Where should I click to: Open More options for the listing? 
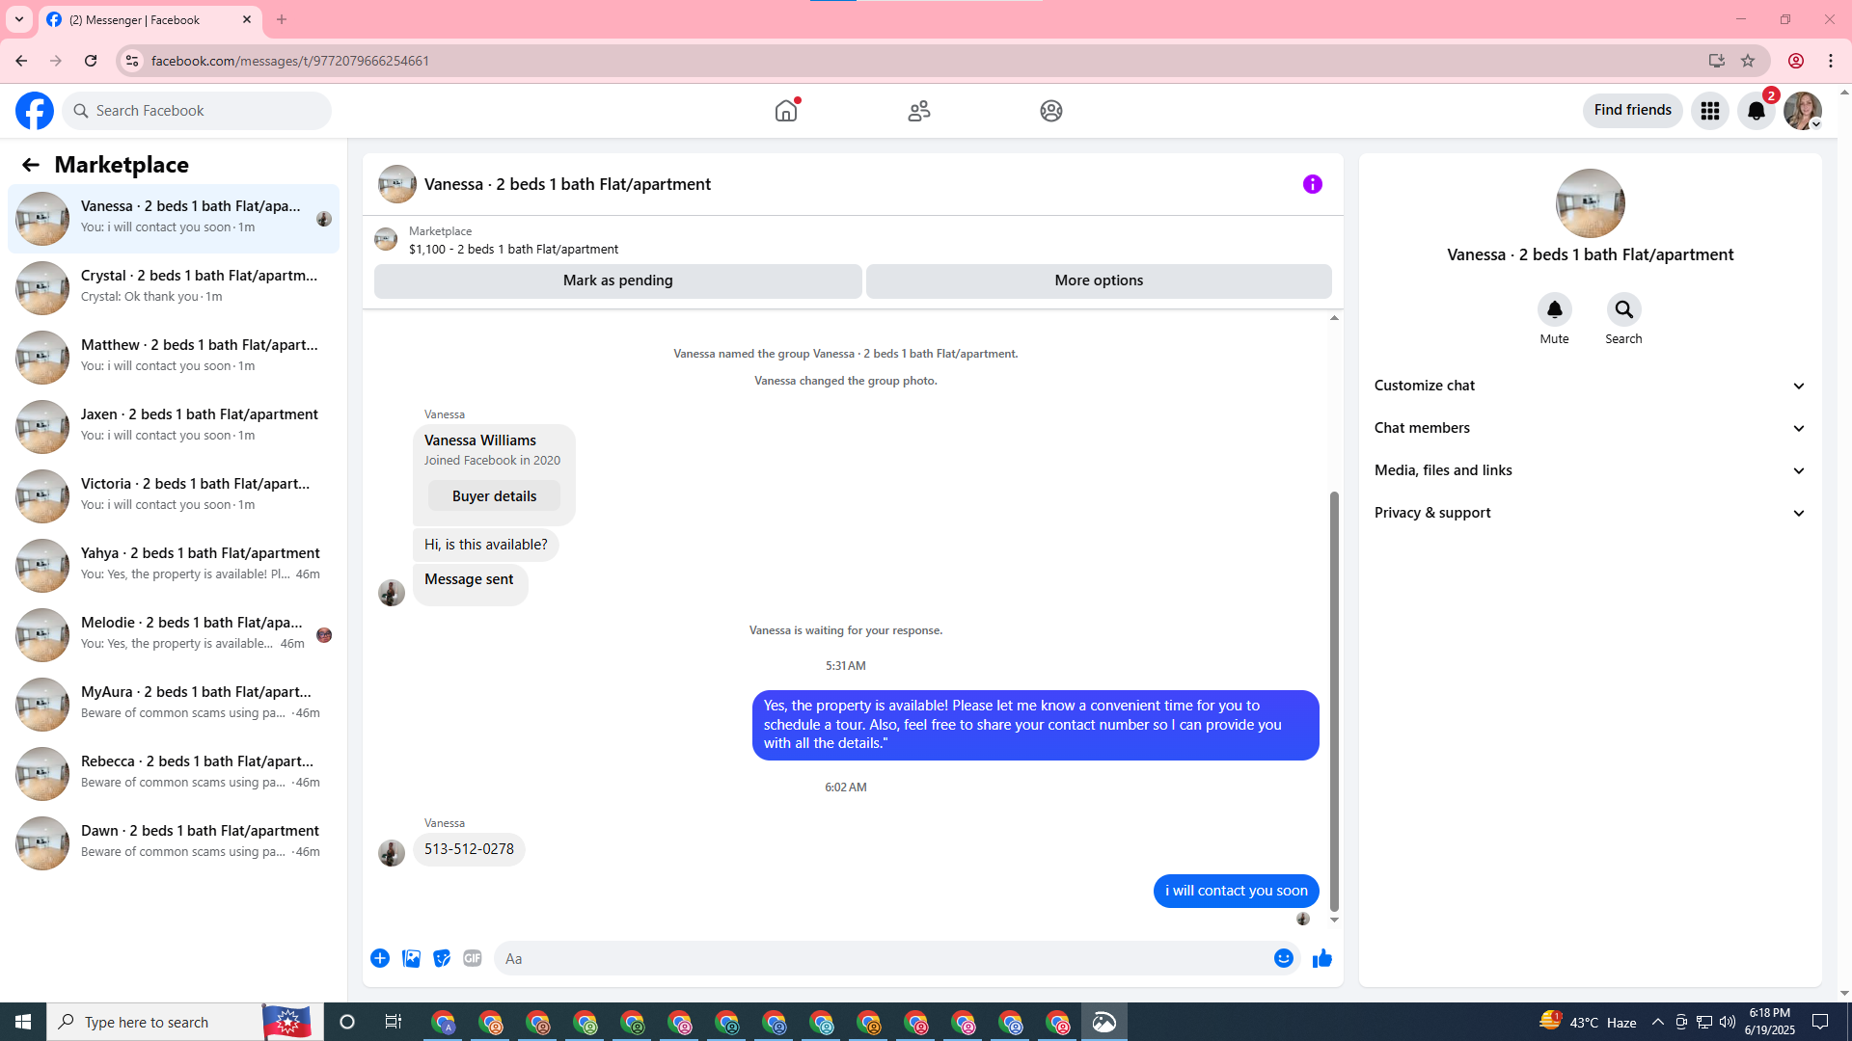click(1099, 280)
